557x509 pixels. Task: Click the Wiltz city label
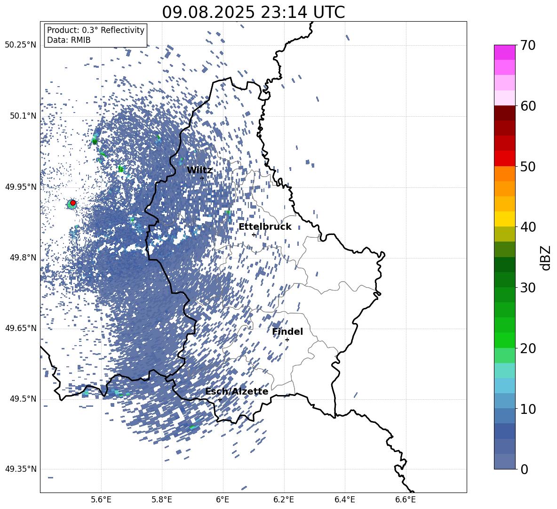(199, 170)
